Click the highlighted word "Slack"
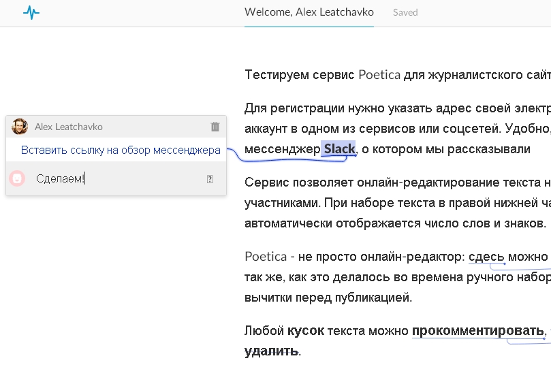This screenshot has width=551, height=367. (x=339, y=149)
